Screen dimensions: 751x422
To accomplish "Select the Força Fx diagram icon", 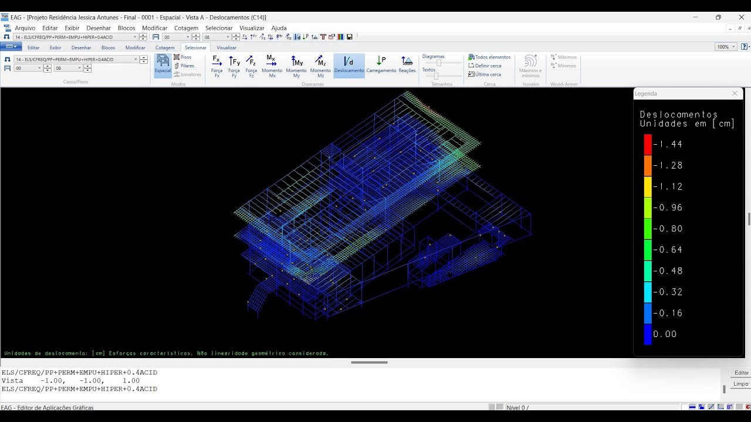I will (216, 66).
